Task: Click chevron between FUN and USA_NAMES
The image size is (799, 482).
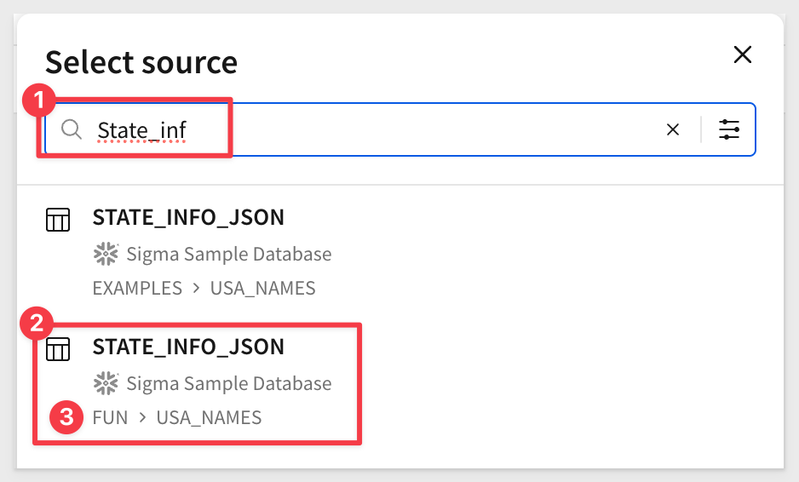Action: tap(142, 418)
